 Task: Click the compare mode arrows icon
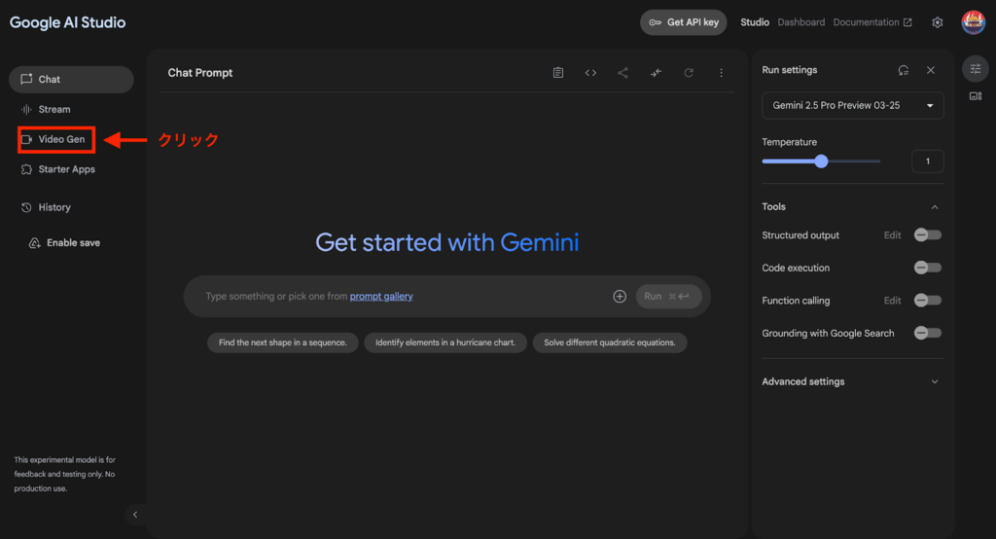pos(656,72)
